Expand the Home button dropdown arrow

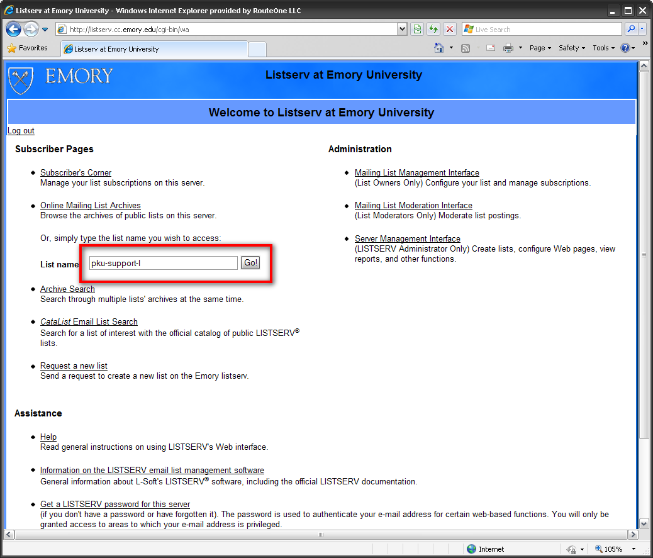452,48
